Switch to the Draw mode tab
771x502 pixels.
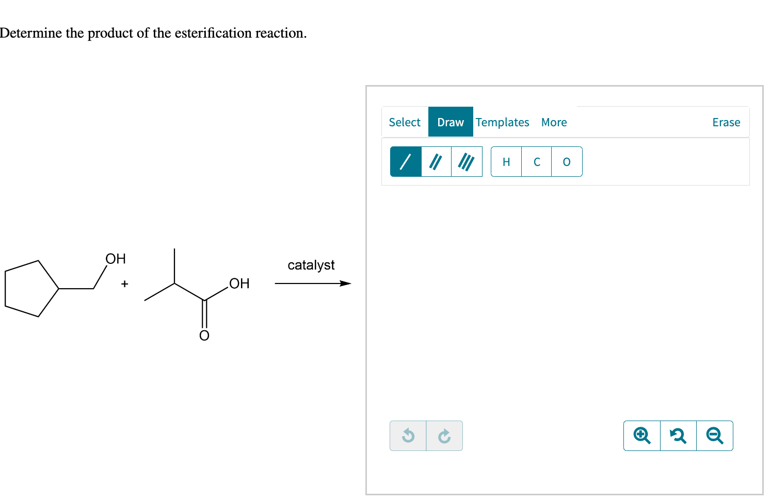coord(450,122)
